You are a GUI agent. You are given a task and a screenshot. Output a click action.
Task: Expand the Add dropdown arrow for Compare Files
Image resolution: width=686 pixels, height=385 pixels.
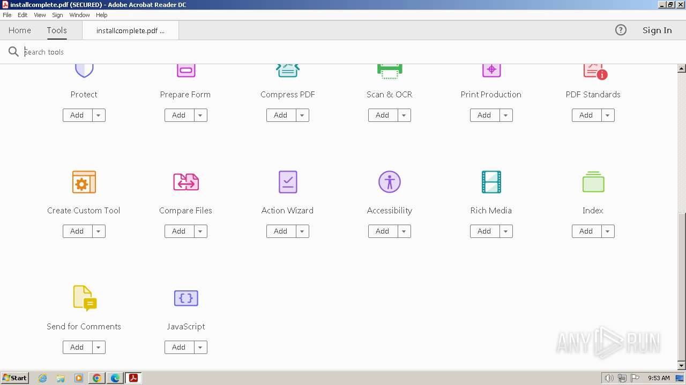[200, 232]
